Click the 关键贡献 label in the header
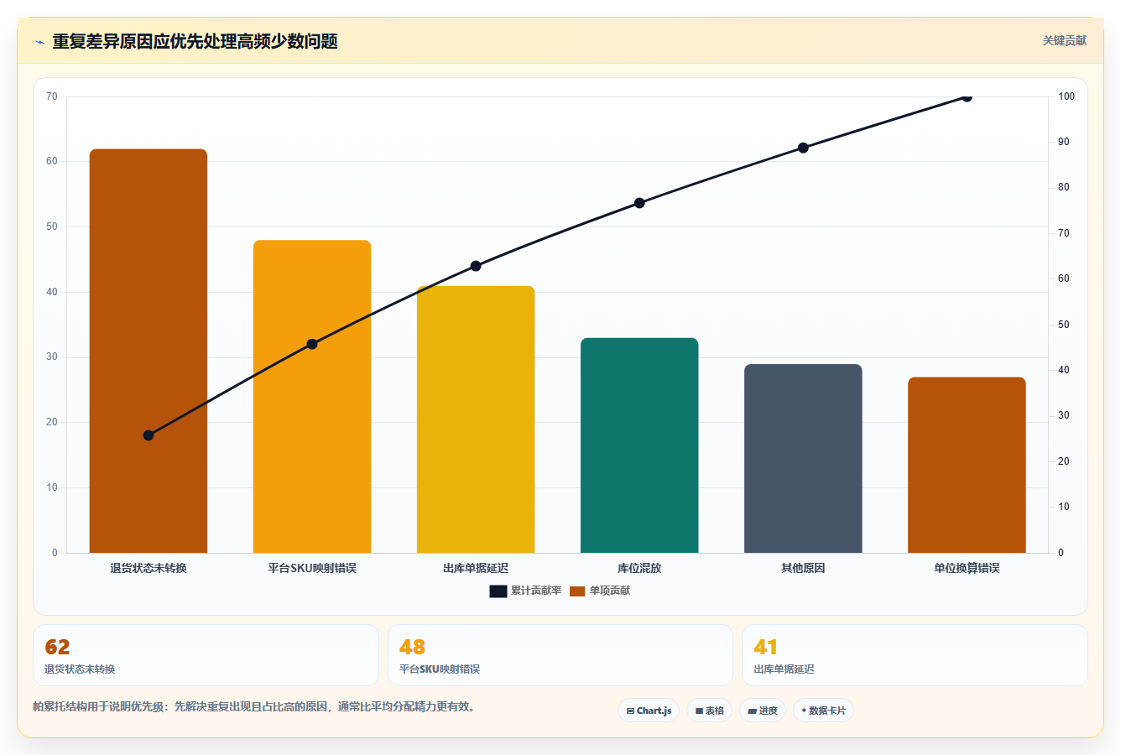The width and height of the screenshot is (1121, 755). [1065, 40]
